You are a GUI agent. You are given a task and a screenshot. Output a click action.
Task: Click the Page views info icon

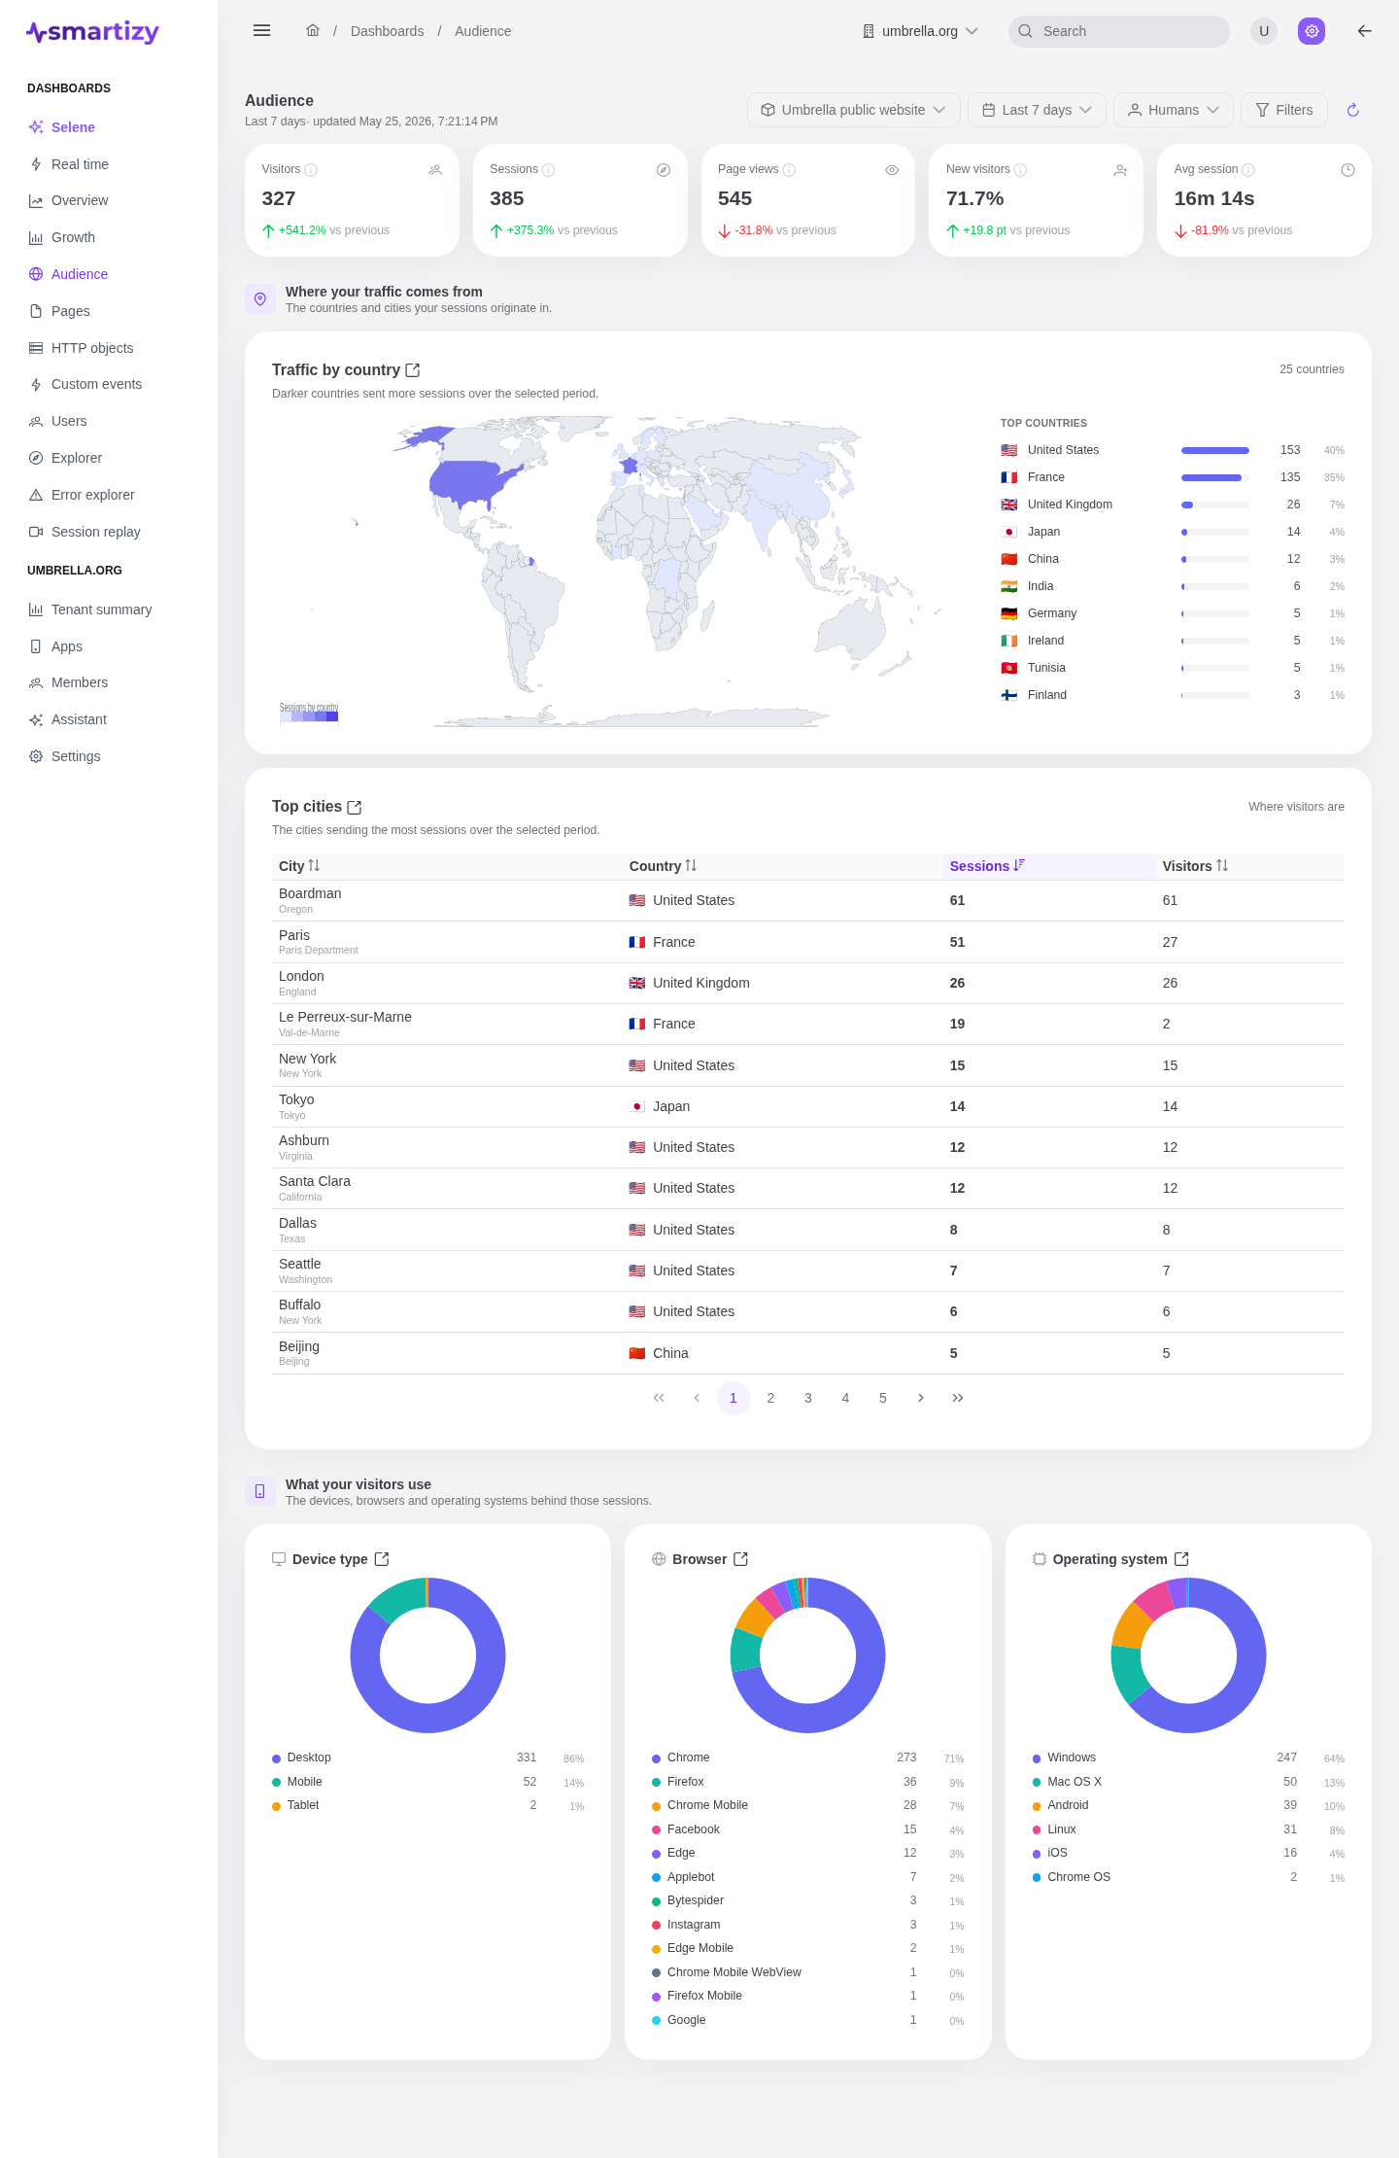(789, 170)
